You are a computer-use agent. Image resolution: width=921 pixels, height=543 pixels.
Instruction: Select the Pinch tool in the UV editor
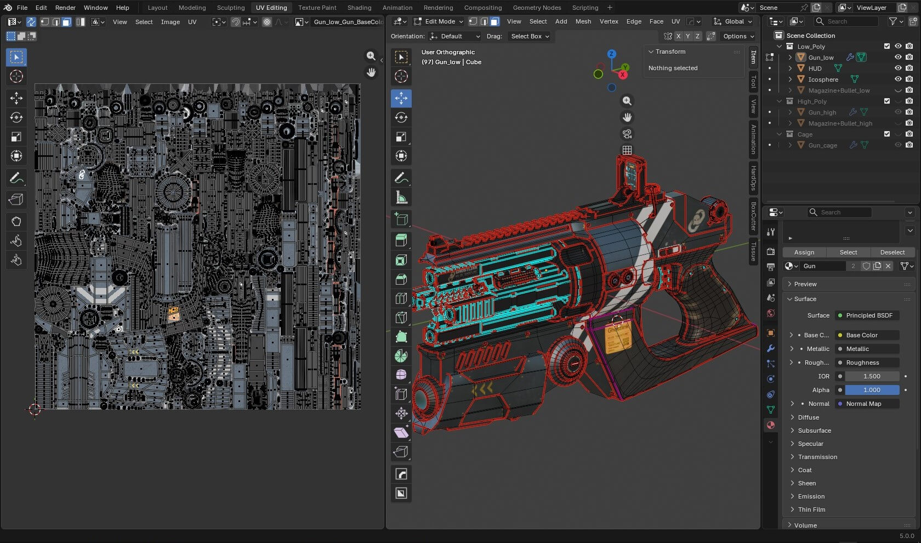coord(16,260)
